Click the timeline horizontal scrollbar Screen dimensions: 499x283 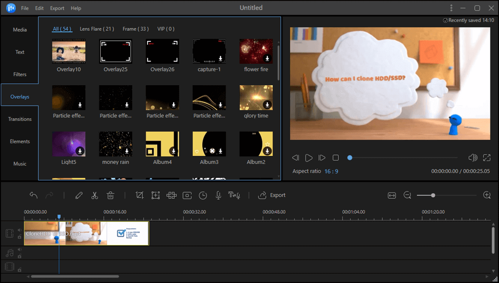pos(75,277)
